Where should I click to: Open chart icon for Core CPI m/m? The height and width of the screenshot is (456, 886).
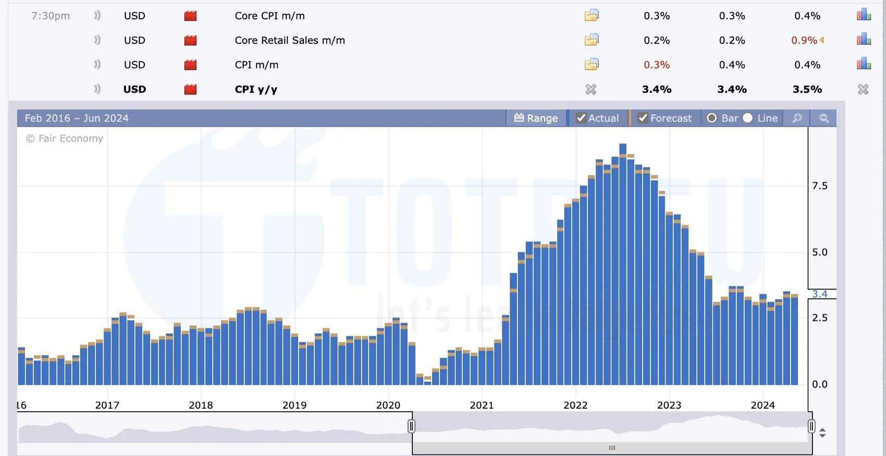864,15
